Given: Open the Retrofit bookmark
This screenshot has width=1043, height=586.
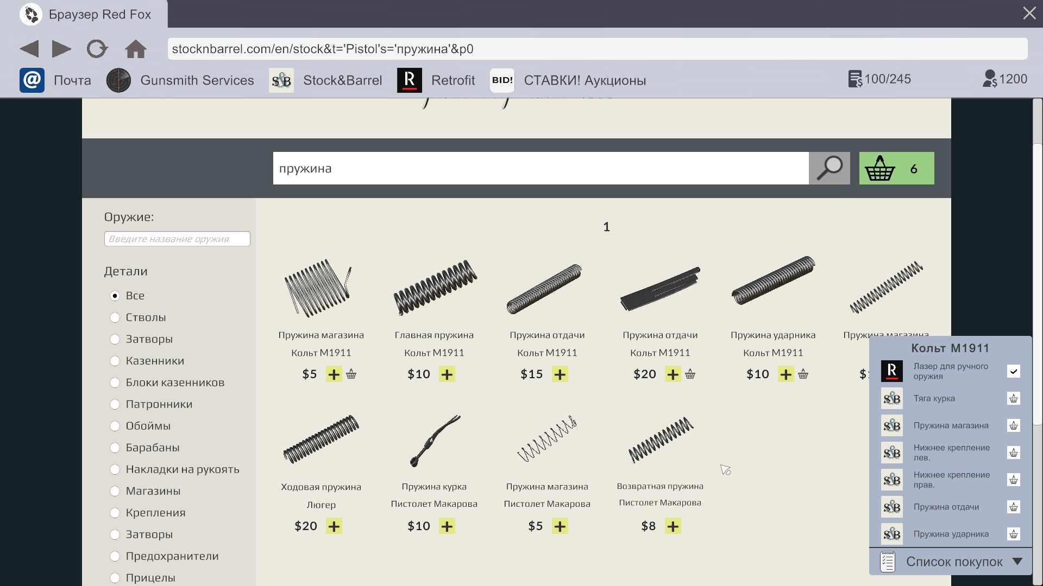Looking at the screenshot, I should (x=436, y=80).
